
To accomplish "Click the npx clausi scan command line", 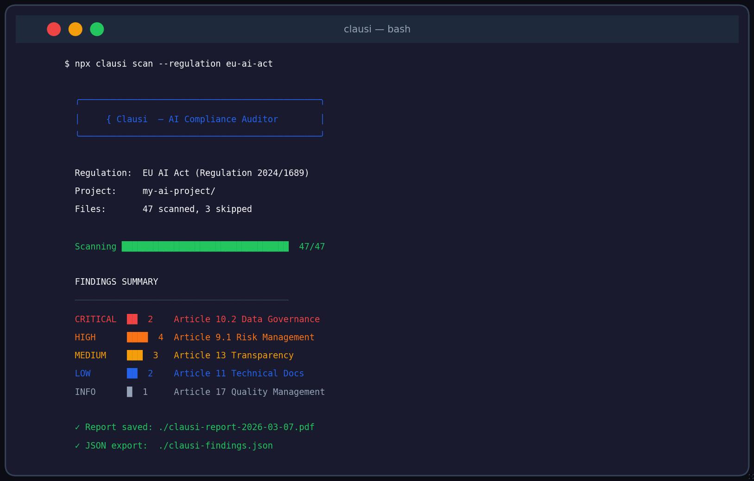I will 168,63.
